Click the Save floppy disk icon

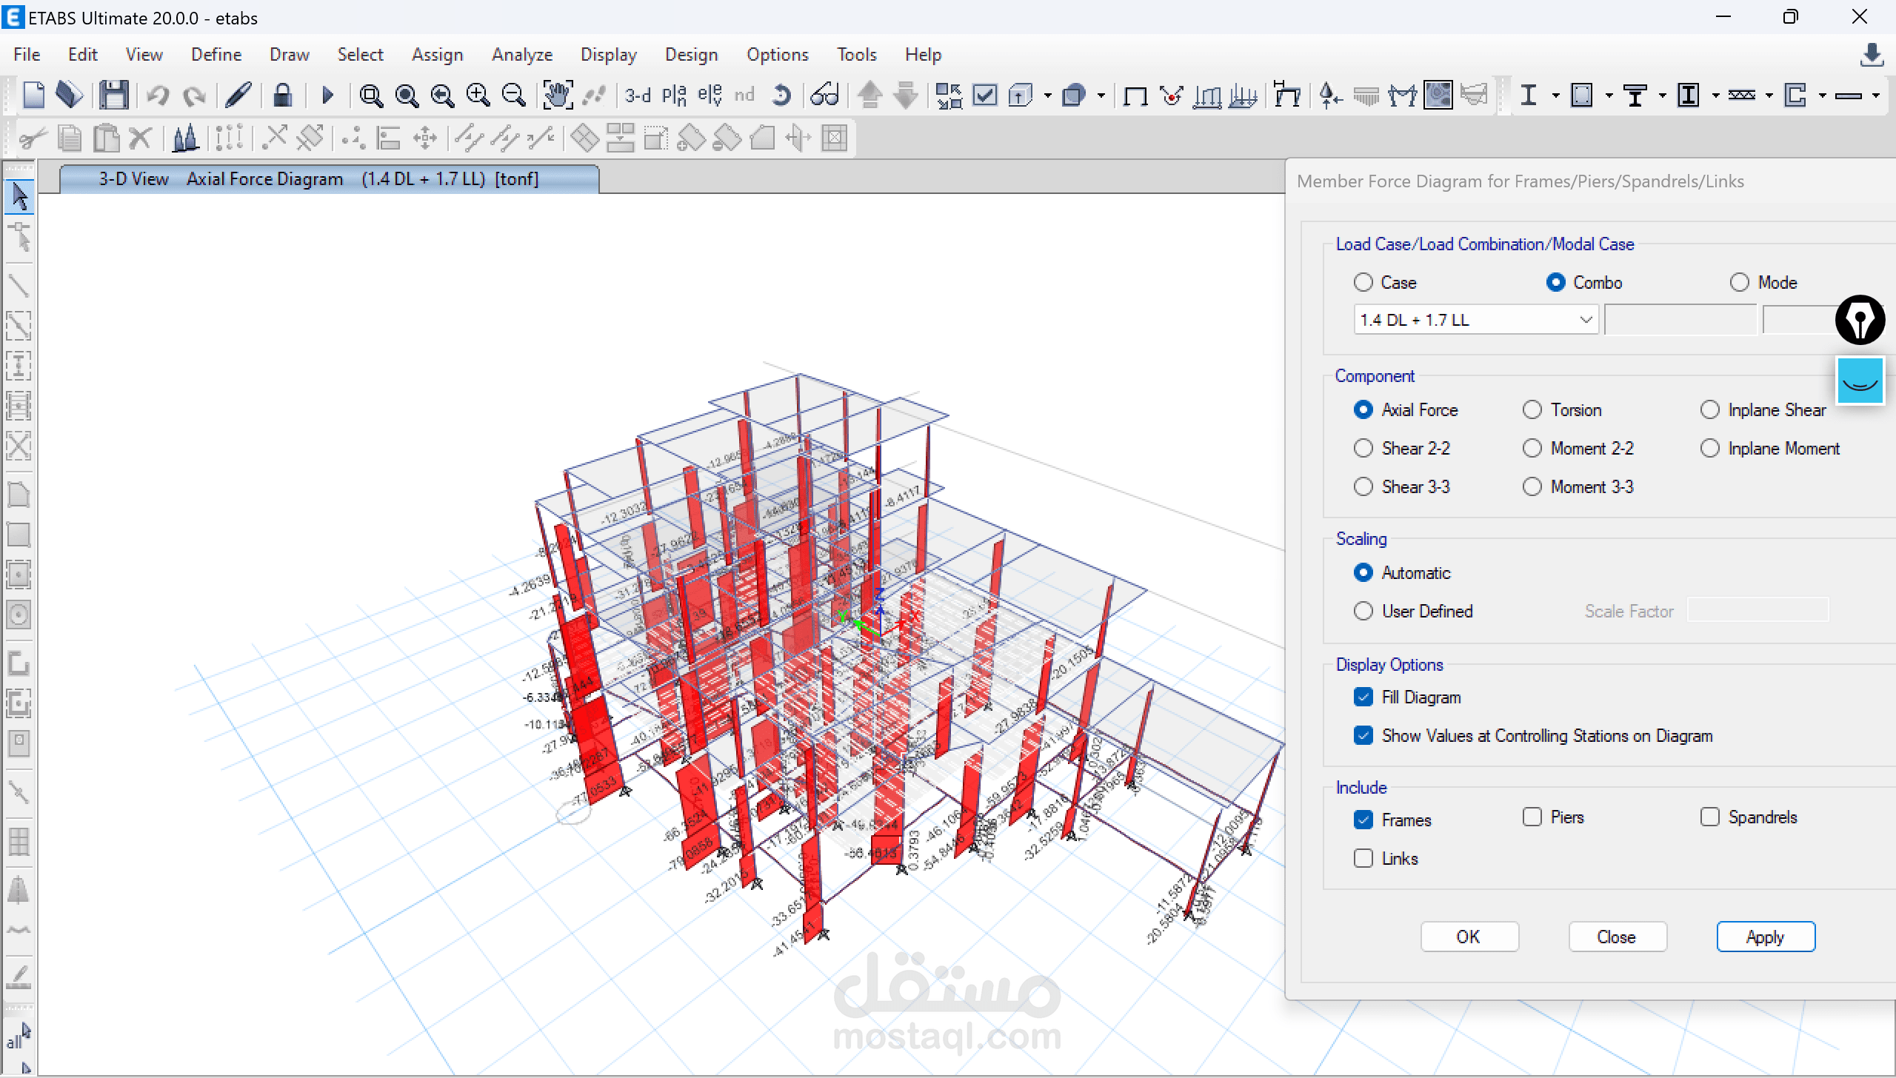pos(114,96)
